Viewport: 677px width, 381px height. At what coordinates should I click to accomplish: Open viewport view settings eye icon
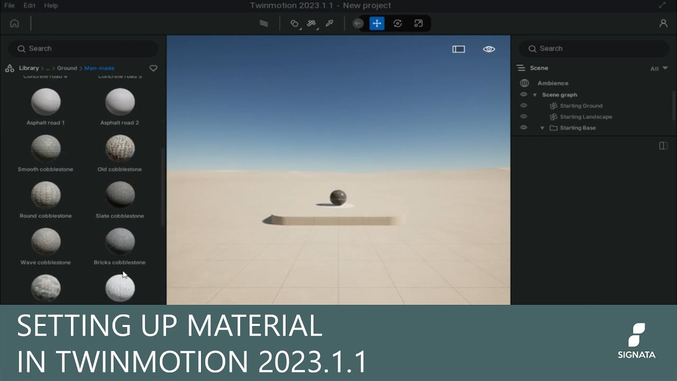489,49
